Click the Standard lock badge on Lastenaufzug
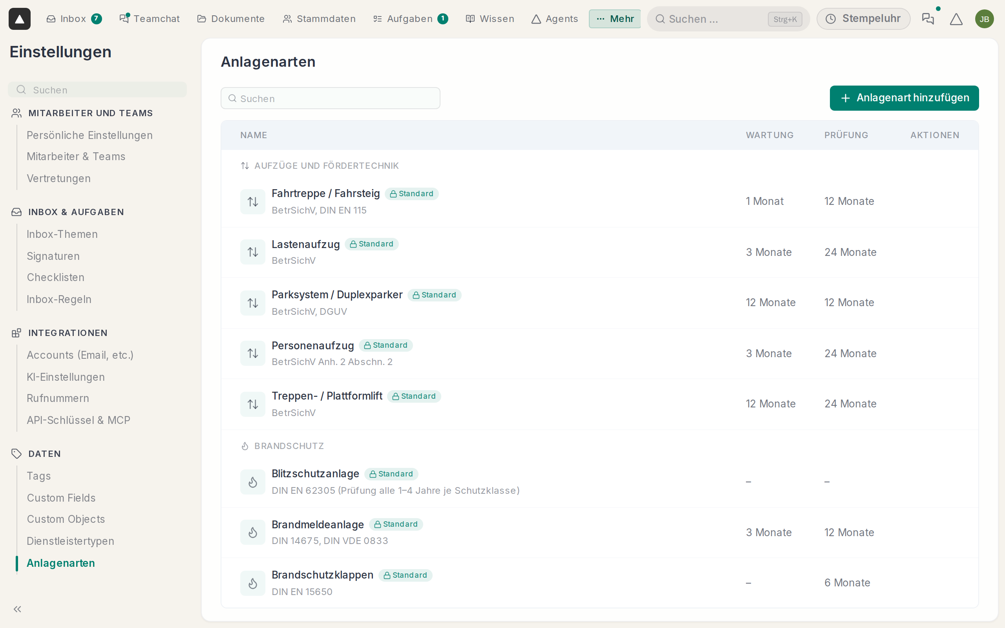Screen dimensions: 1005x628 (x=372, y=244)
